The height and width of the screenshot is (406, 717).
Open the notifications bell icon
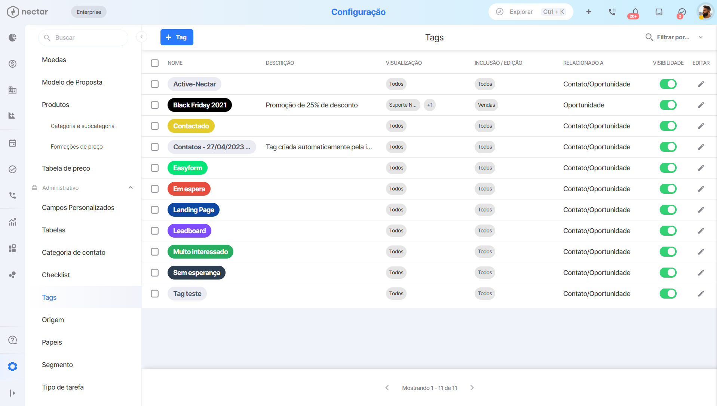point(635,12)
